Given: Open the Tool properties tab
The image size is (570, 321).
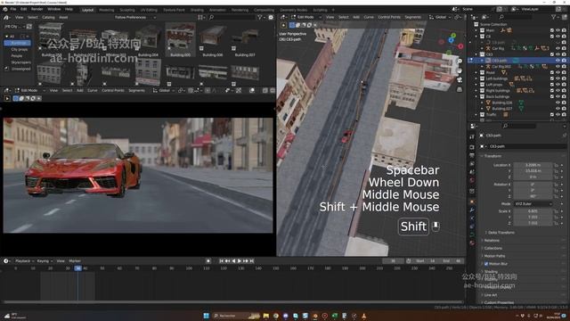Looking at the screenshot, I should click(x=472, y=136).
